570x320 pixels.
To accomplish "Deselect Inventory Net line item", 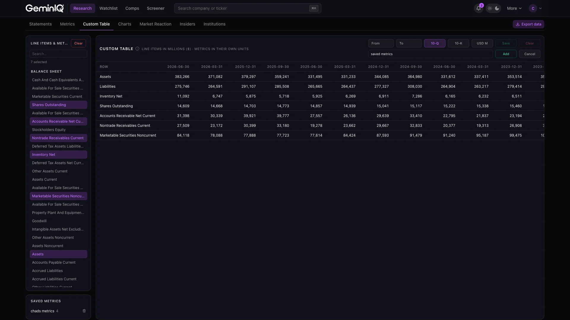I will [x=58, y=154].
